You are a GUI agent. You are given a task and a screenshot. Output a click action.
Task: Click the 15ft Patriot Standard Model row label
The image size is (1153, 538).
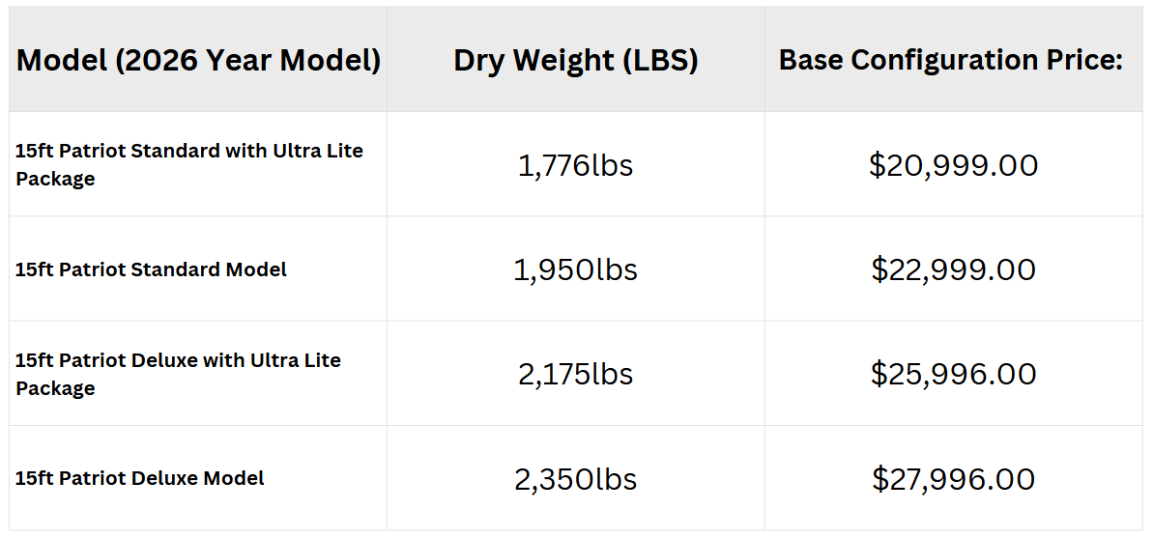pos(152,269)
